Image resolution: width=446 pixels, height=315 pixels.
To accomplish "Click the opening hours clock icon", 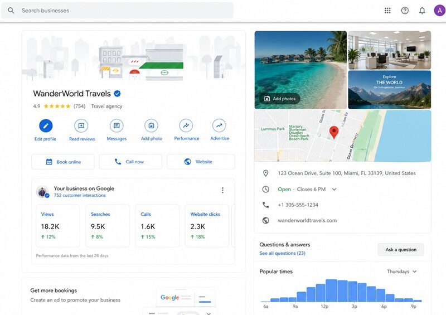I will pyautogui.click(x=266, y=189).
